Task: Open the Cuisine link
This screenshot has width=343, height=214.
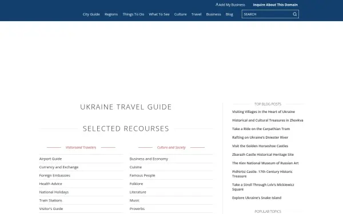Action: click(x=135, y=167)
